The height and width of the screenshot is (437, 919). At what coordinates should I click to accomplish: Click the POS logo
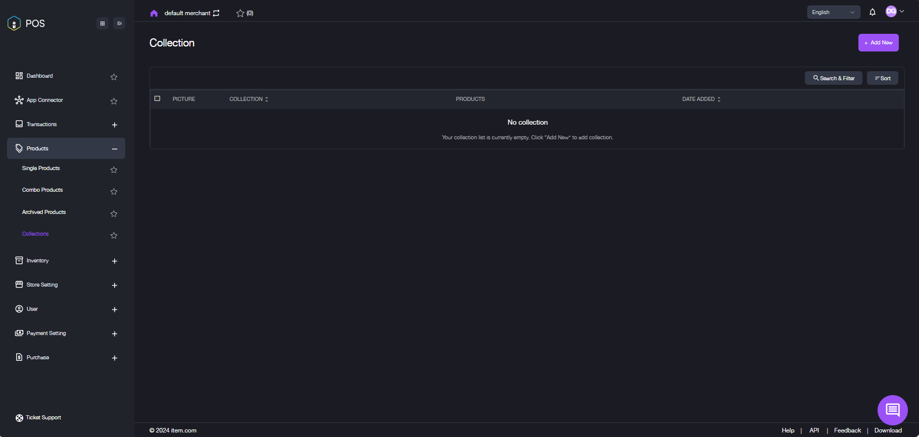[26, 23]
